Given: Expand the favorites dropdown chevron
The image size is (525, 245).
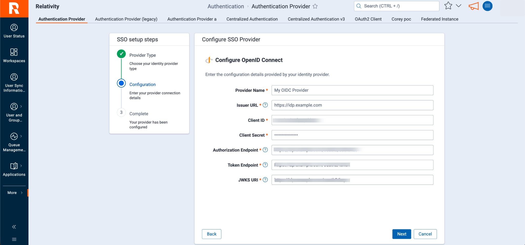Looking at the screenshot, I should pyautogui.click(x=459, y=6).
